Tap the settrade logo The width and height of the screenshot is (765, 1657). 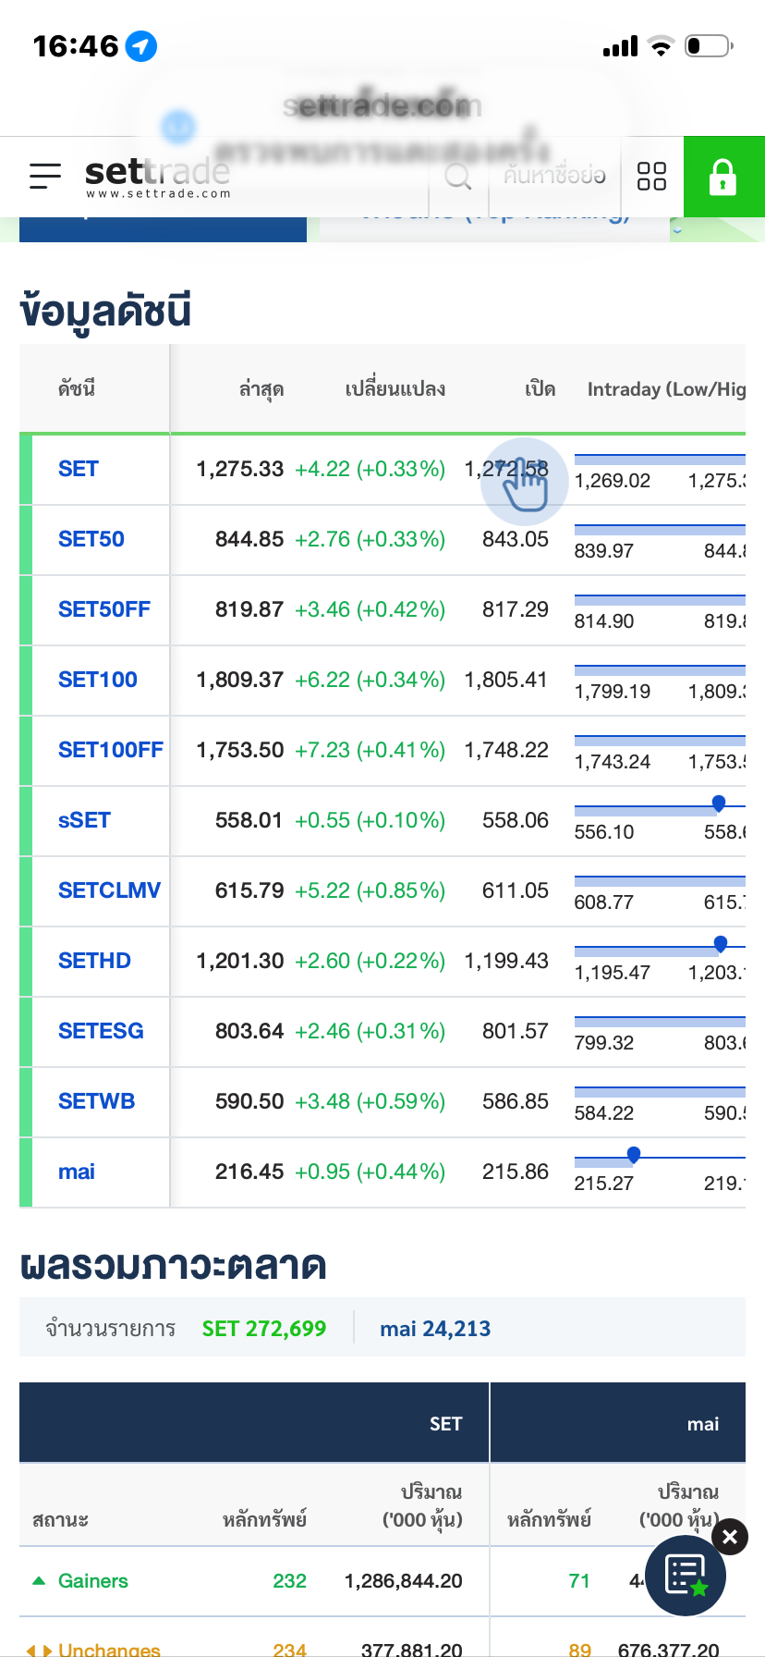pyautogui.click(x=157, y=176)
